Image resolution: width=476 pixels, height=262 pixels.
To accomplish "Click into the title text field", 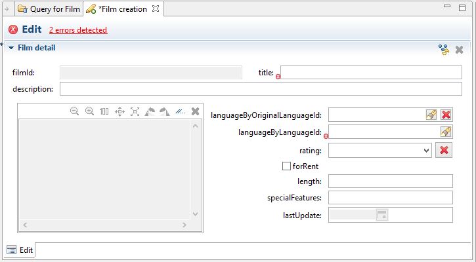I will point(371,73).
